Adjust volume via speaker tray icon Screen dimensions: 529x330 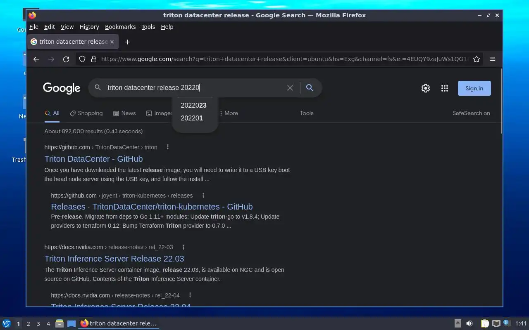coord(469,323)
